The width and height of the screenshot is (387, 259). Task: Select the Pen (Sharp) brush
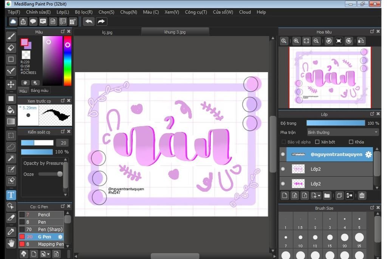[x=41, y=230]
